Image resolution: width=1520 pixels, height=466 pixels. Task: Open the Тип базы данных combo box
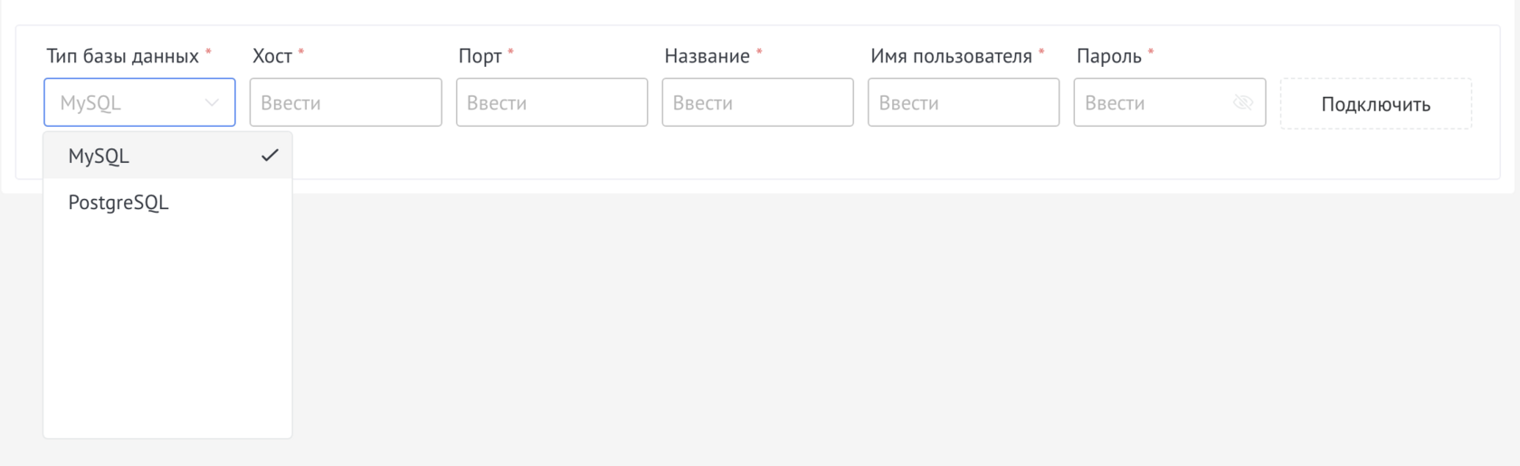[127, 103]
